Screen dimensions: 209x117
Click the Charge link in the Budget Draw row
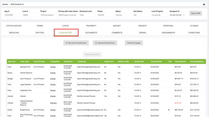[53, 110]
